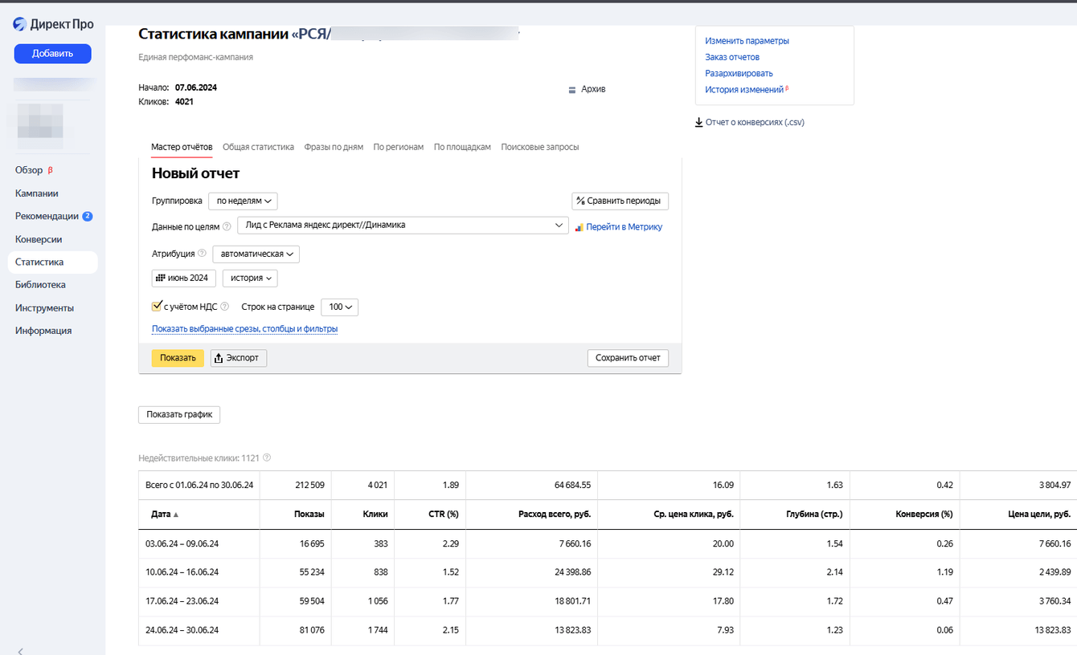1077x655 pixels.
Task: Open the июнь 2024 date picker
Action: [x=183, y=278]
